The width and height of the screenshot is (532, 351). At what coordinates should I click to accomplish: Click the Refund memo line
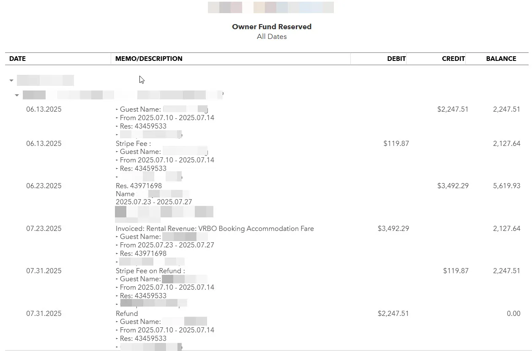coord(127,313)
